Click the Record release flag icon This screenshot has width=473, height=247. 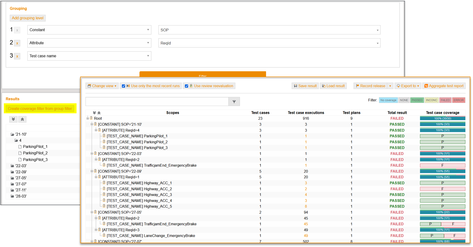click(x=357, y=86)
